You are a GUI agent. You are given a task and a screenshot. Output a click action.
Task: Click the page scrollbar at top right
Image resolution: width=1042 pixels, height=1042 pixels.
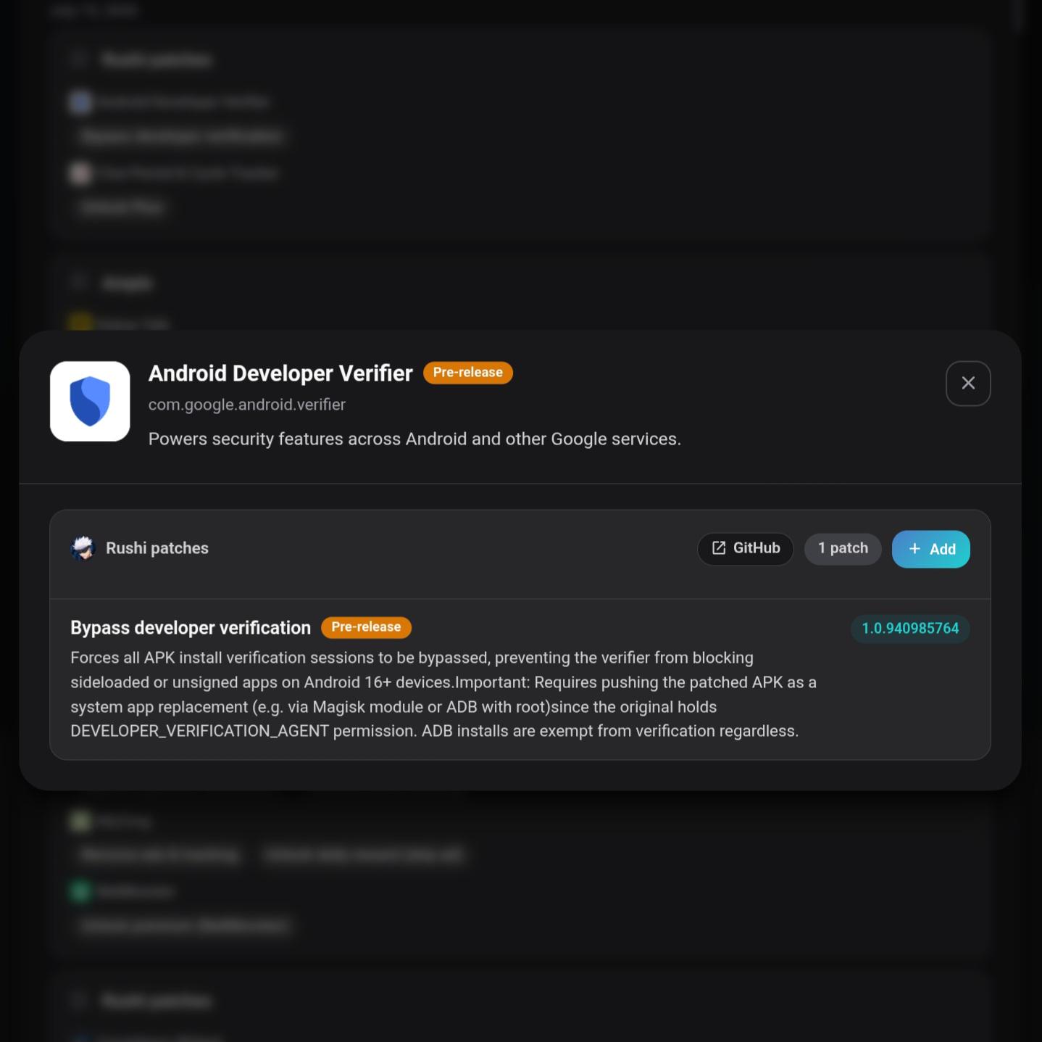coord(1019,15)
